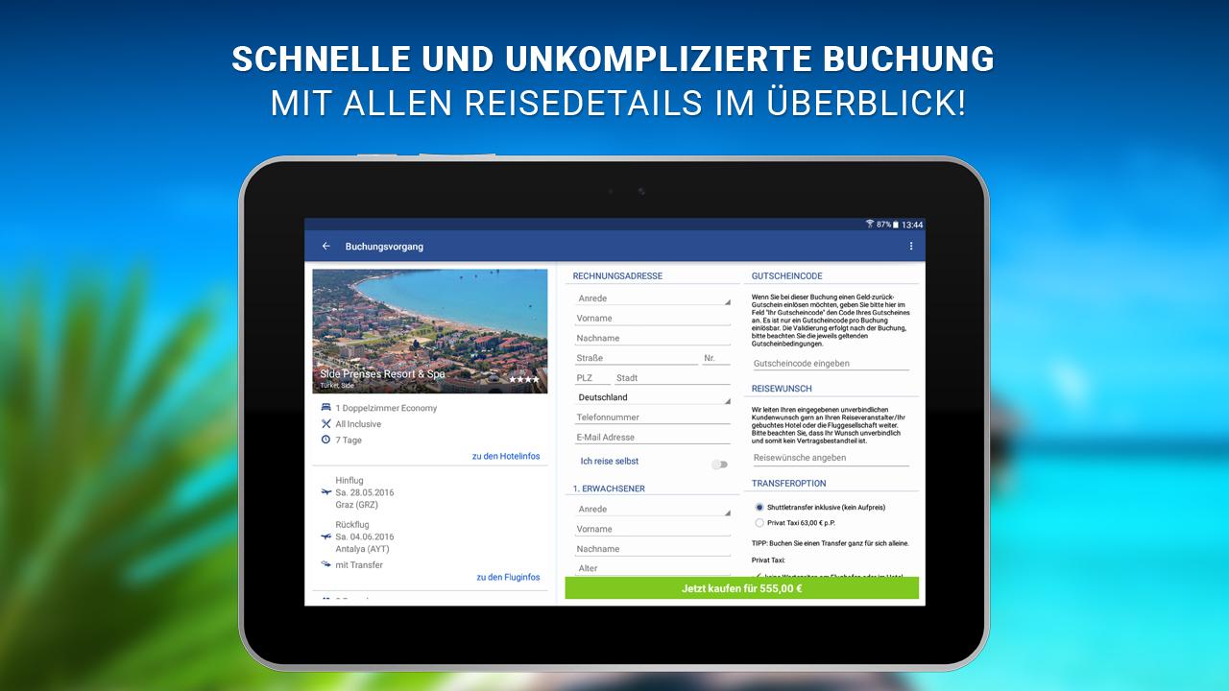Open Anrede dropdown in Rechnungsadresse
Image resolution: width=1229 pixels, height=691 pixels.
tap(653, 298)
